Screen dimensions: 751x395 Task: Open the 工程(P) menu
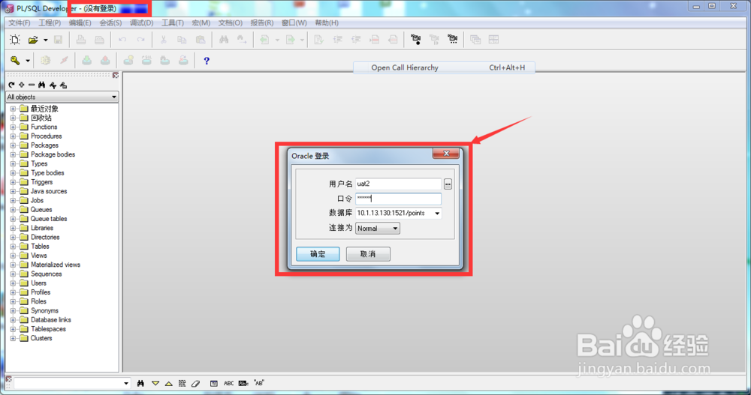pyautogui.click(x=50, y=23)
